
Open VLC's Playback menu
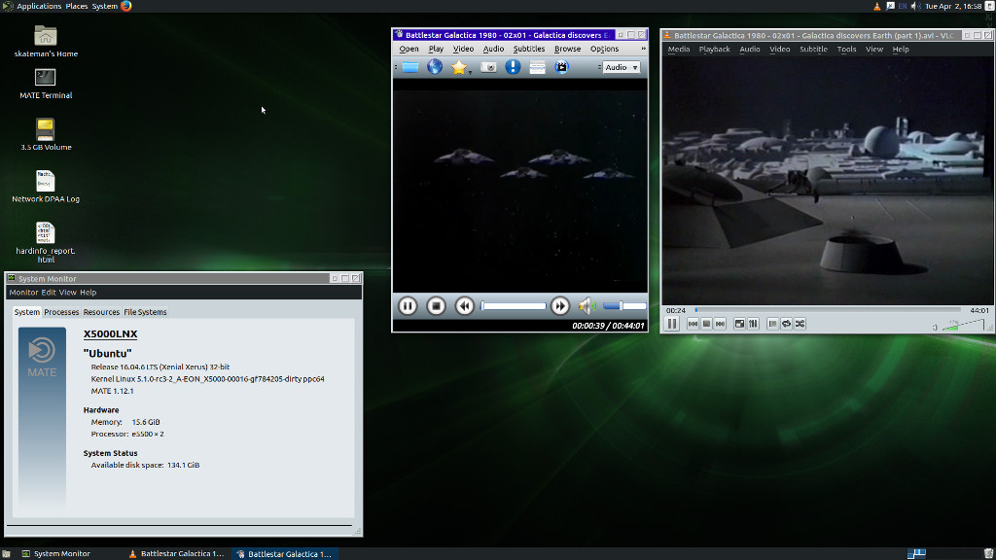coord(714,49)
